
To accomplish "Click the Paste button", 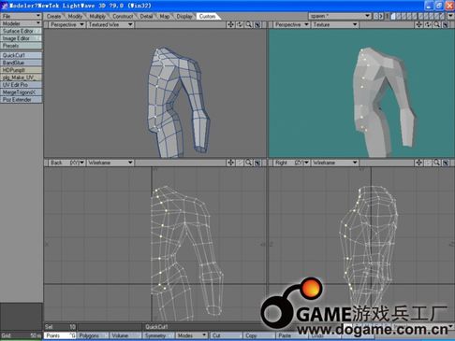I will click(291, 335).
